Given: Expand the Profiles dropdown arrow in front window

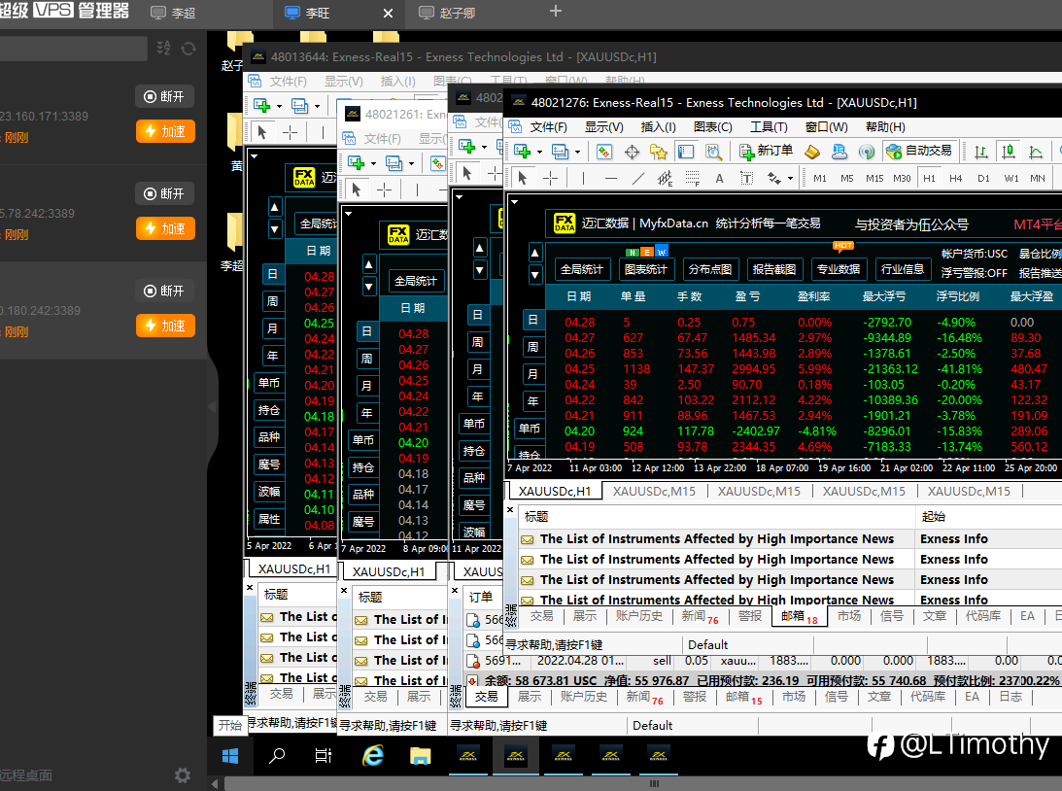Looking at the screenshot, I should (x=577, y=153).
